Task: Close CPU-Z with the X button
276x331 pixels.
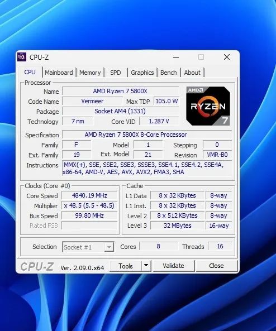Action: coord(227,57)
